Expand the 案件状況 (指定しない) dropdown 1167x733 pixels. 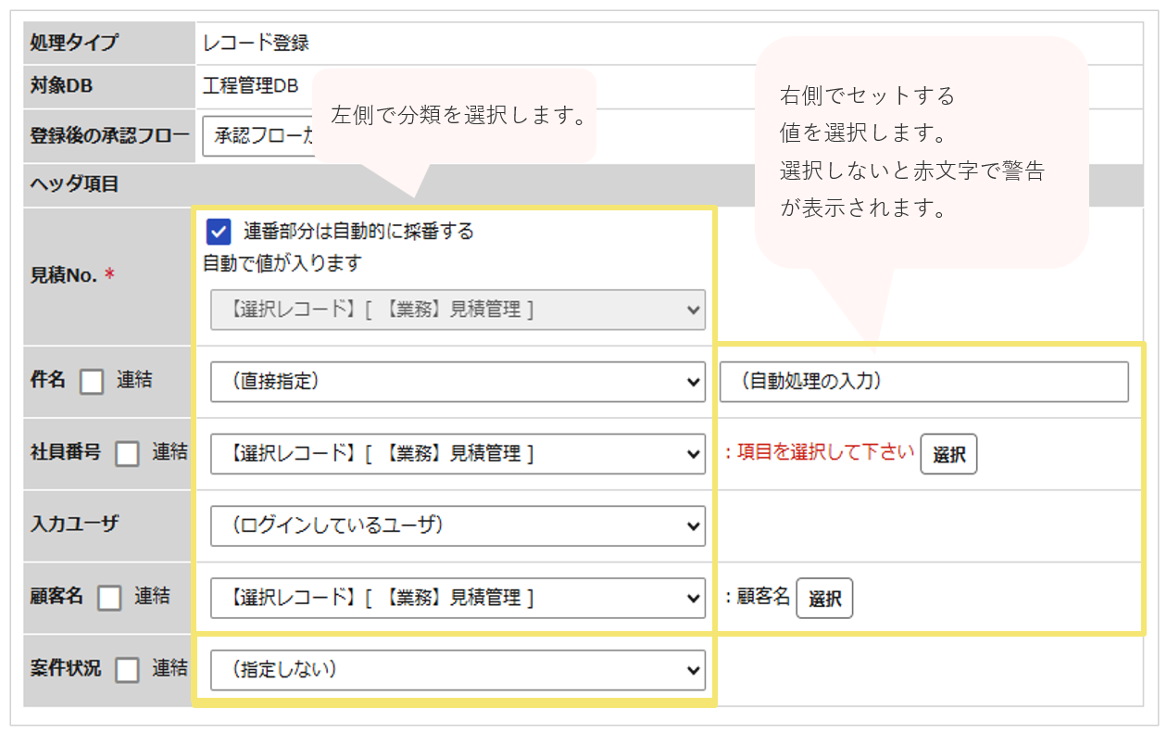point(458,670)
